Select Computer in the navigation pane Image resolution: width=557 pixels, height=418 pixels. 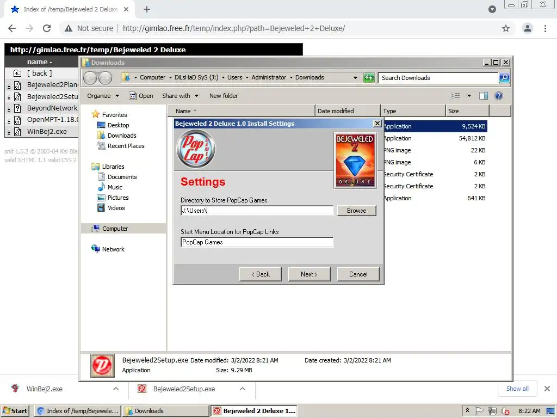(x=115, y=229)
